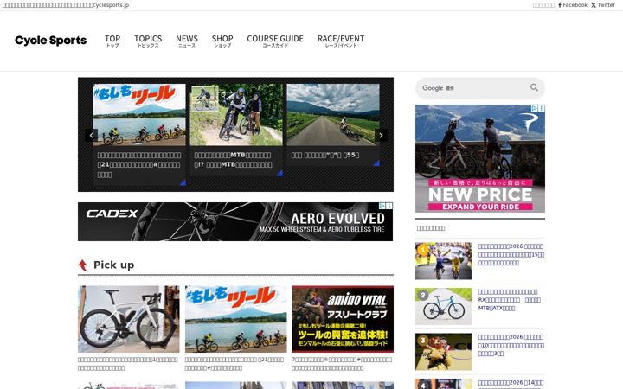Open ranking 2 article mentioning MTB ATX
This screenshot has width=623, height=389.
509,300
